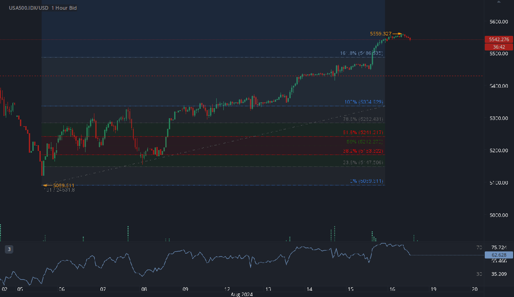Select the red 38.2% Fibonacci label

(363, 151)
